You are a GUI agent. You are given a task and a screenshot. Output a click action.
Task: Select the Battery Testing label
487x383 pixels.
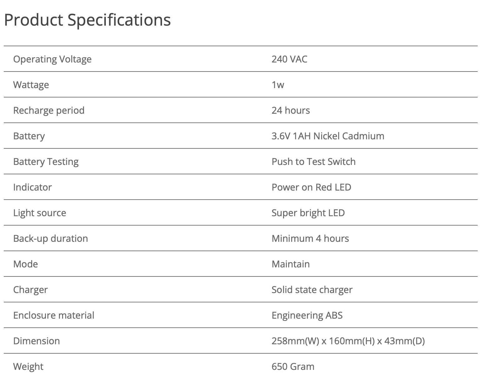(46, 162)
